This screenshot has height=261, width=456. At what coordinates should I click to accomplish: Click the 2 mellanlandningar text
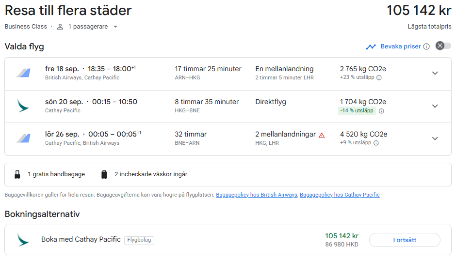[x=285, y=134]
